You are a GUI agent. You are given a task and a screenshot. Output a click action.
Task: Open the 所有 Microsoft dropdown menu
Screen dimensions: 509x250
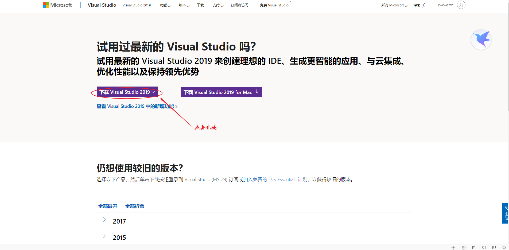[394, 5]
